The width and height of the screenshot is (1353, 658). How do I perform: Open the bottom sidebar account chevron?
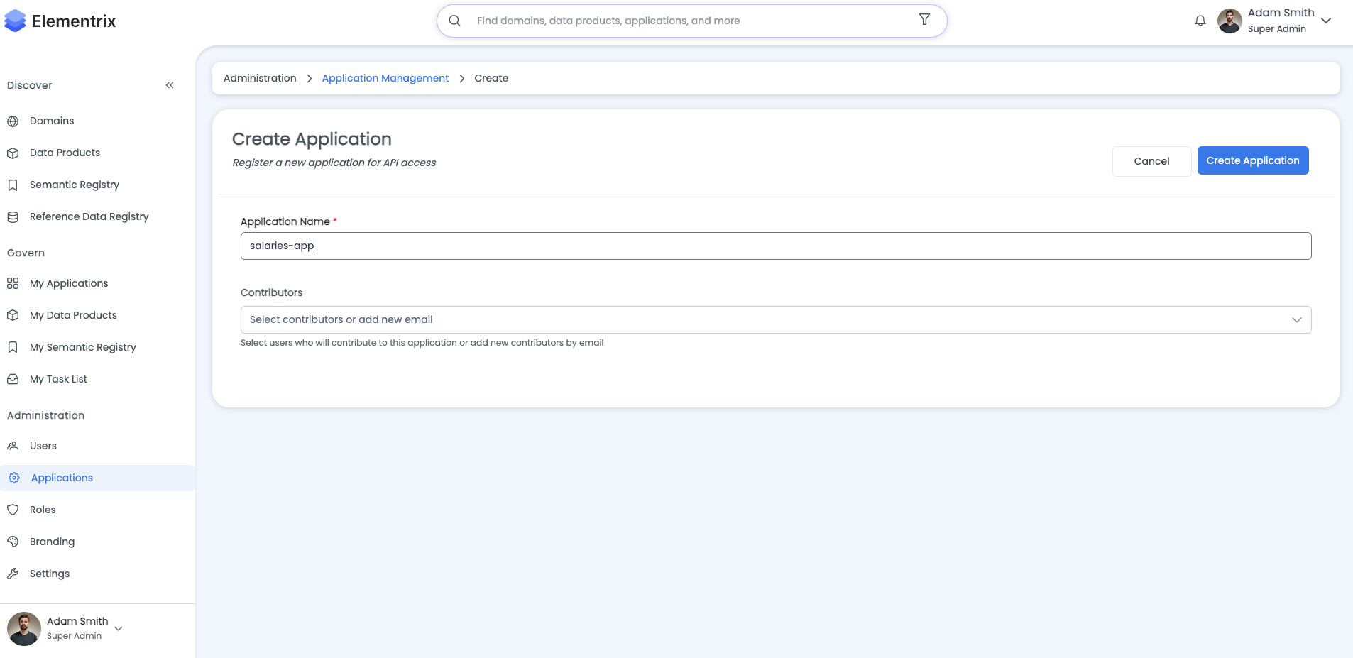118,629
